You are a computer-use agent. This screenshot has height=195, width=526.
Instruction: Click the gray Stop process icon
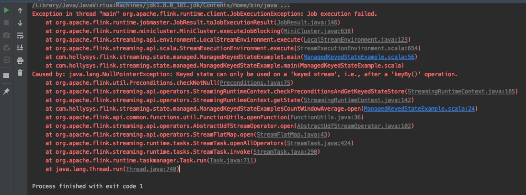coord(6,23)
